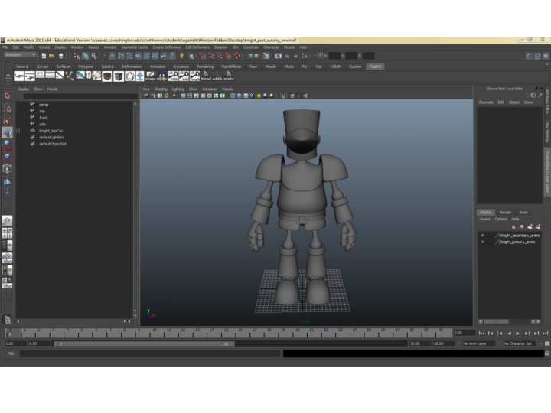Screen dimensions: 551x413
Task: Open the Attribute Editor side tab
Action: [x=547, y=100]
